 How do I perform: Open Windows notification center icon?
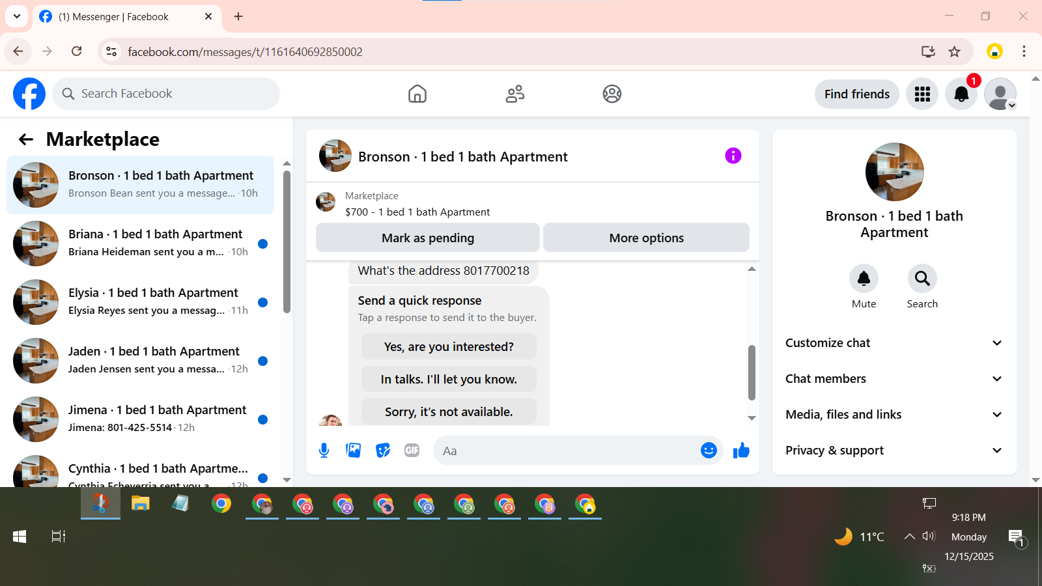coord(1017,538)
